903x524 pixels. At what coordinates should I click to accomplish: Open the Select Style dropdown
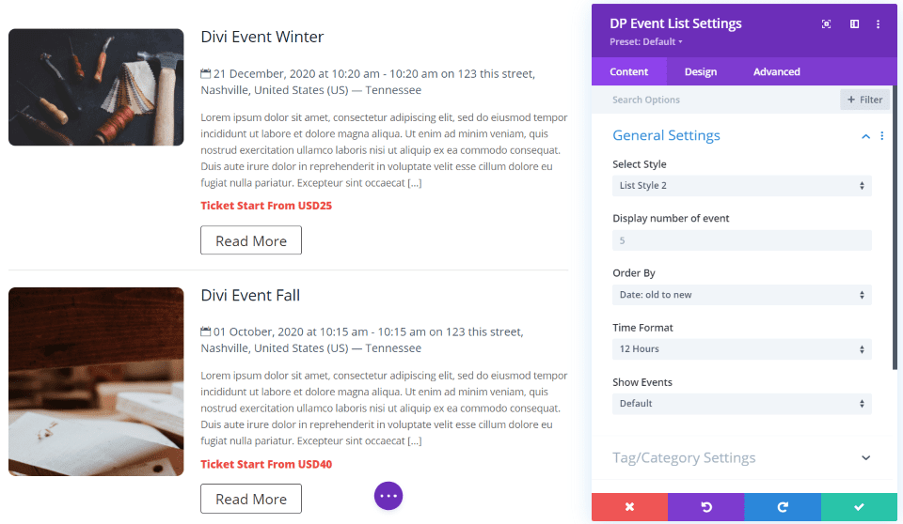742,186
